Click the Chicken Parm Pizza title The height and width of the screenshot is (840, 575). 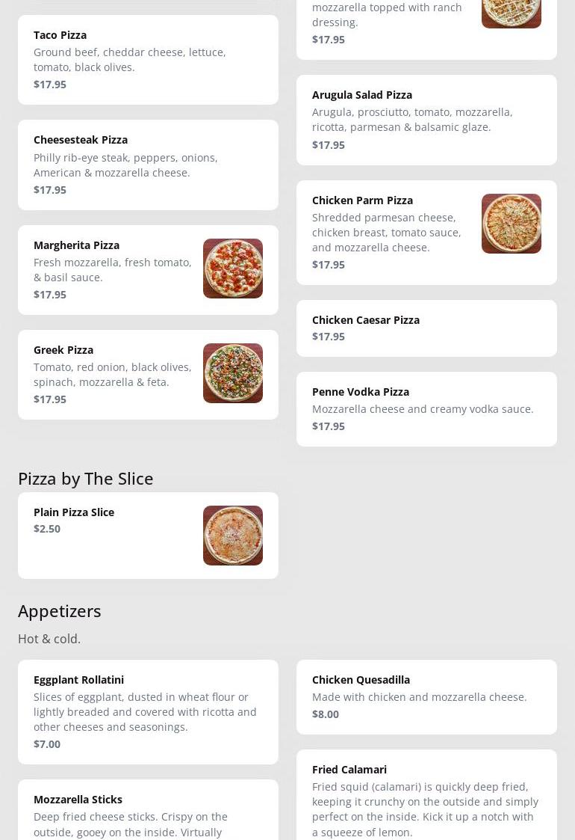pos(363,200)
